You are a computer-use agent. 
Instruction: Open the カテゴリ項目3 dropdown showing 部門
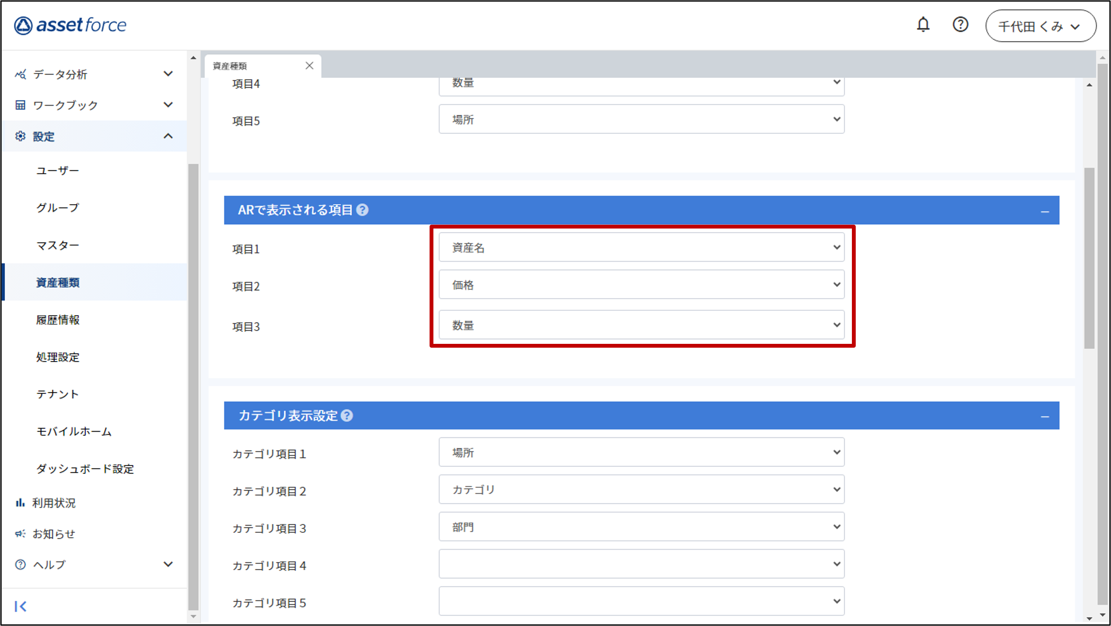(641, 526)
